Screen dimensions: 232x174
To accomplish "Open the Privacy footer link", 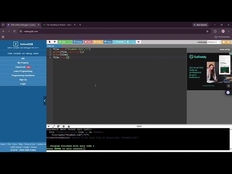I will pos(34,147).
